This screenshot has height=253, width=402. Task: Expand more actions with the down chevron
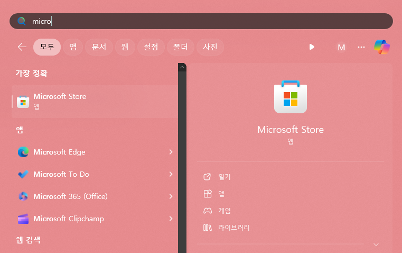coord(376,245)
